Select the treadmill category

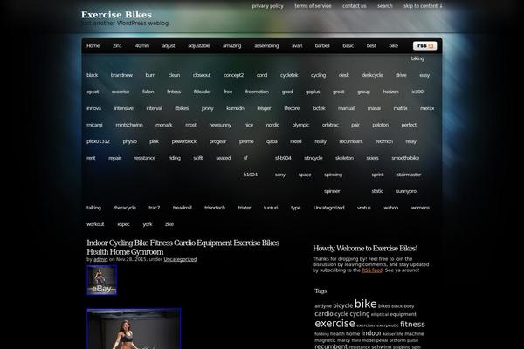(x=183, y=208)
